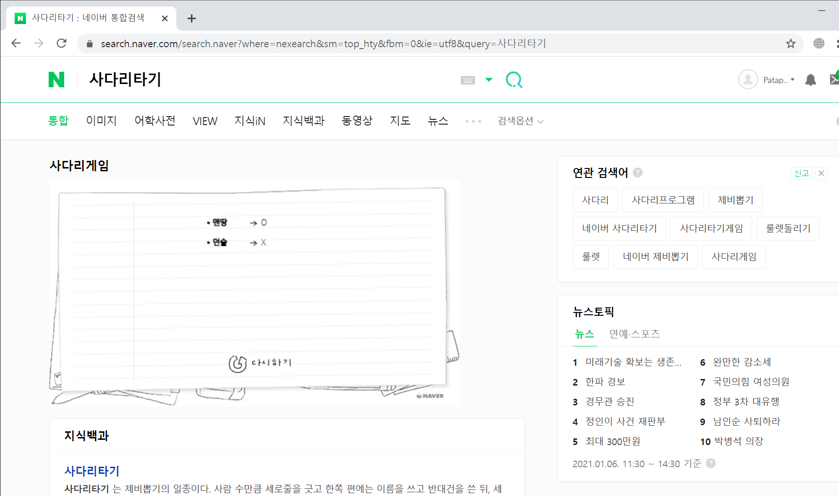This screenshot has height=496, width=839.
Task: Select related keyword 사다리
Action: click(x=595, y=200)
